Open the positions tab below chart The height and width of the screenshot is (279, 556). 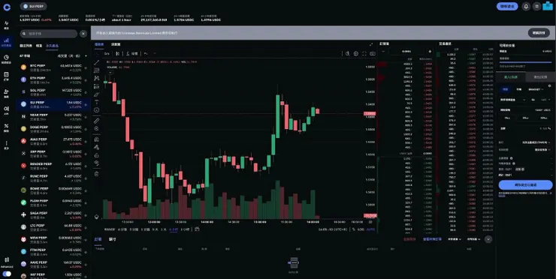click(112, 239)
